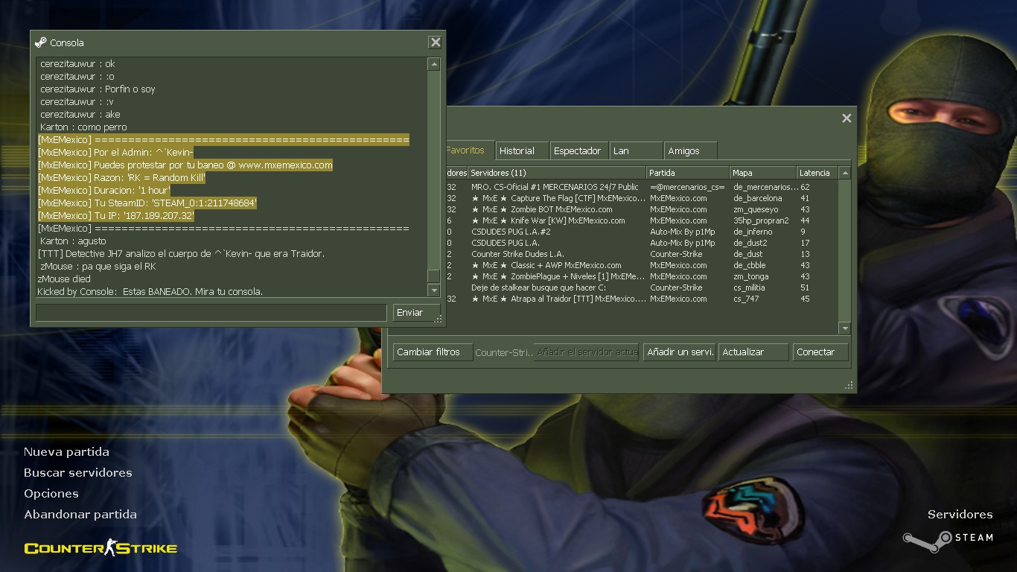This screenshot has width=1017, height=572.
Task: Click server browser resize grip corner
Action: (x=849, y=386)
